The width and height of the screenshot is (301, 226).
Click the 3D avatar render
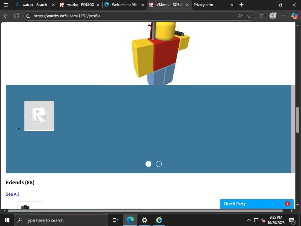click(x=160, y=53)
